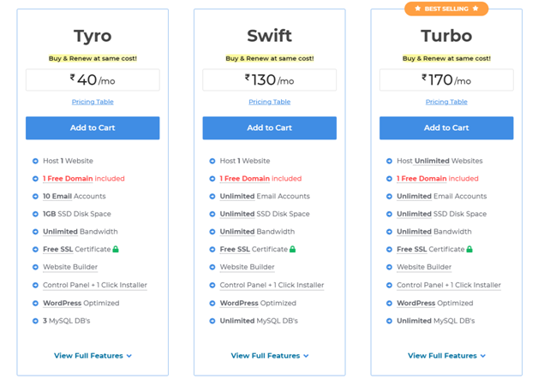Click the Swift plan title

coord(270,36)
